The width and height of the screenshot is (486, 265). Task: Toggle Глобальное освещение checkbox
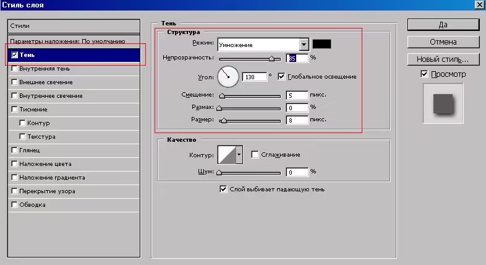(x=281, y=76)
